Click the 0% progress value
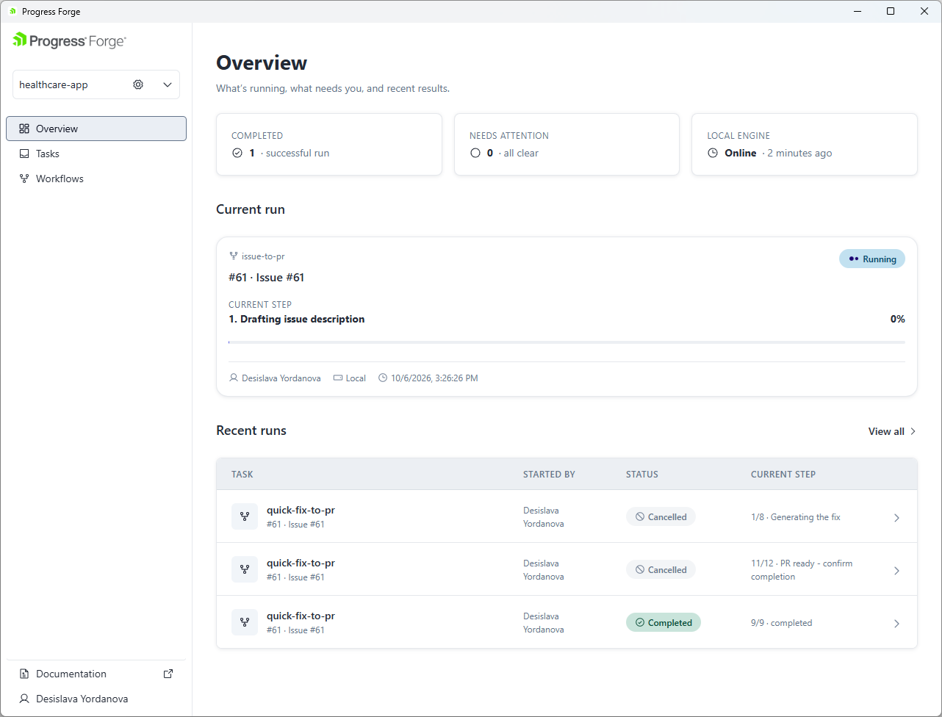942x717 pixels. [897, 319]
